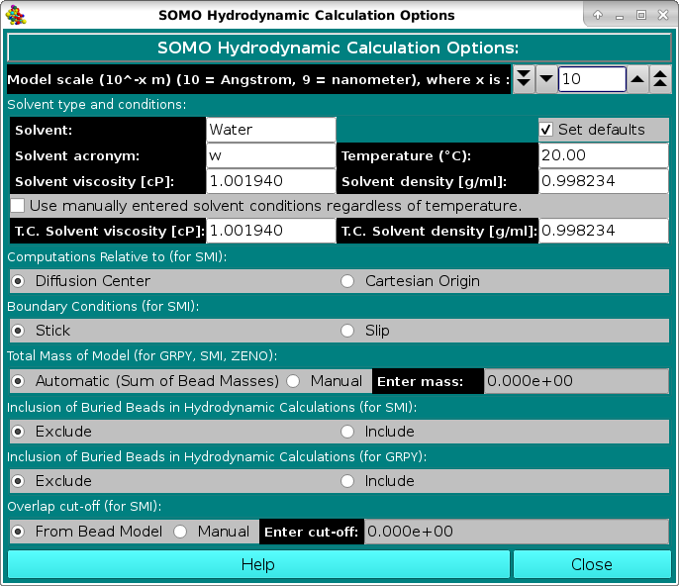Click the teal 'SOMO Hydrodynamic Calculation Options:' header banner
This screenshot has width=679, height=586.
(x=339, y=48)
